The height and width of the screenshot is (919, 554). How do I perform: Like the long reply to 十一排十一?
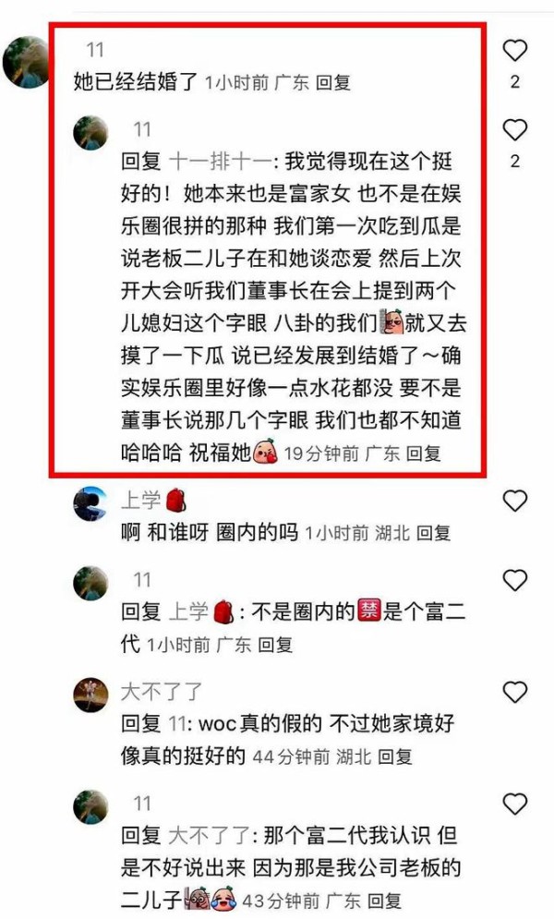[x=515, y=130]
